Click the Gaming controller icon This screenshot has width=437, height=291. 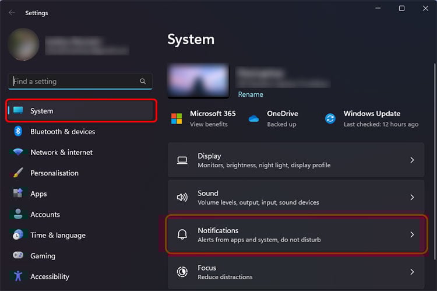tap(18, 256)
